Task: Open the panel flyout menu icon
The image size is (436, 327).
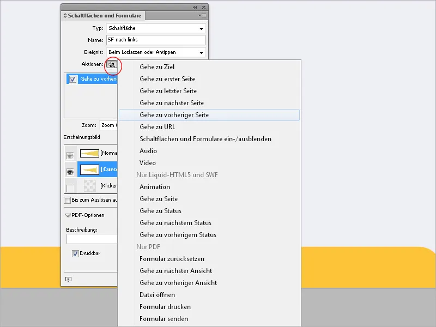Action: click(x=202, y=16)
